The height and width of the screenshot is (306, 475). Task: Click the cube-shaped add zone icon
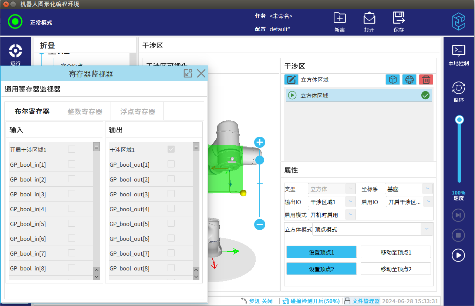[393, 80]
